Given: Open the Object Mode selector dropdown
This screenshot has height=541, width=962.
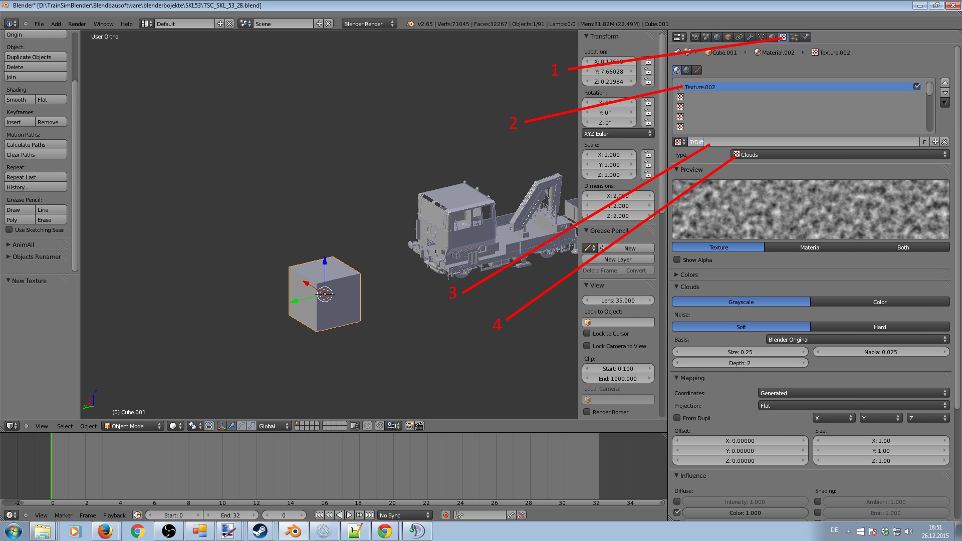Looking at the screenshot, I should (x=133, y=426).
